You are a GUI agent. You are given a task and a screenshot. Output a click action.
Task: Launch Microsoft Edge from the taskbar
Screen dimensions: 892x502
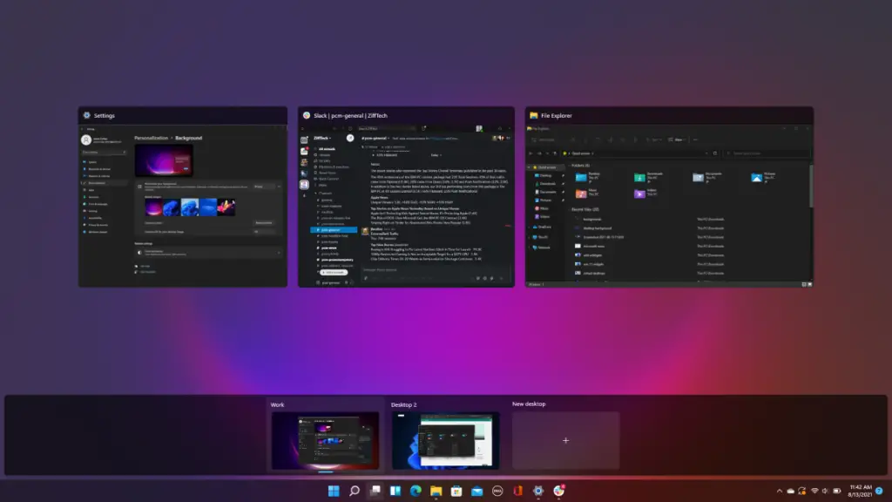tap(415, 491)
